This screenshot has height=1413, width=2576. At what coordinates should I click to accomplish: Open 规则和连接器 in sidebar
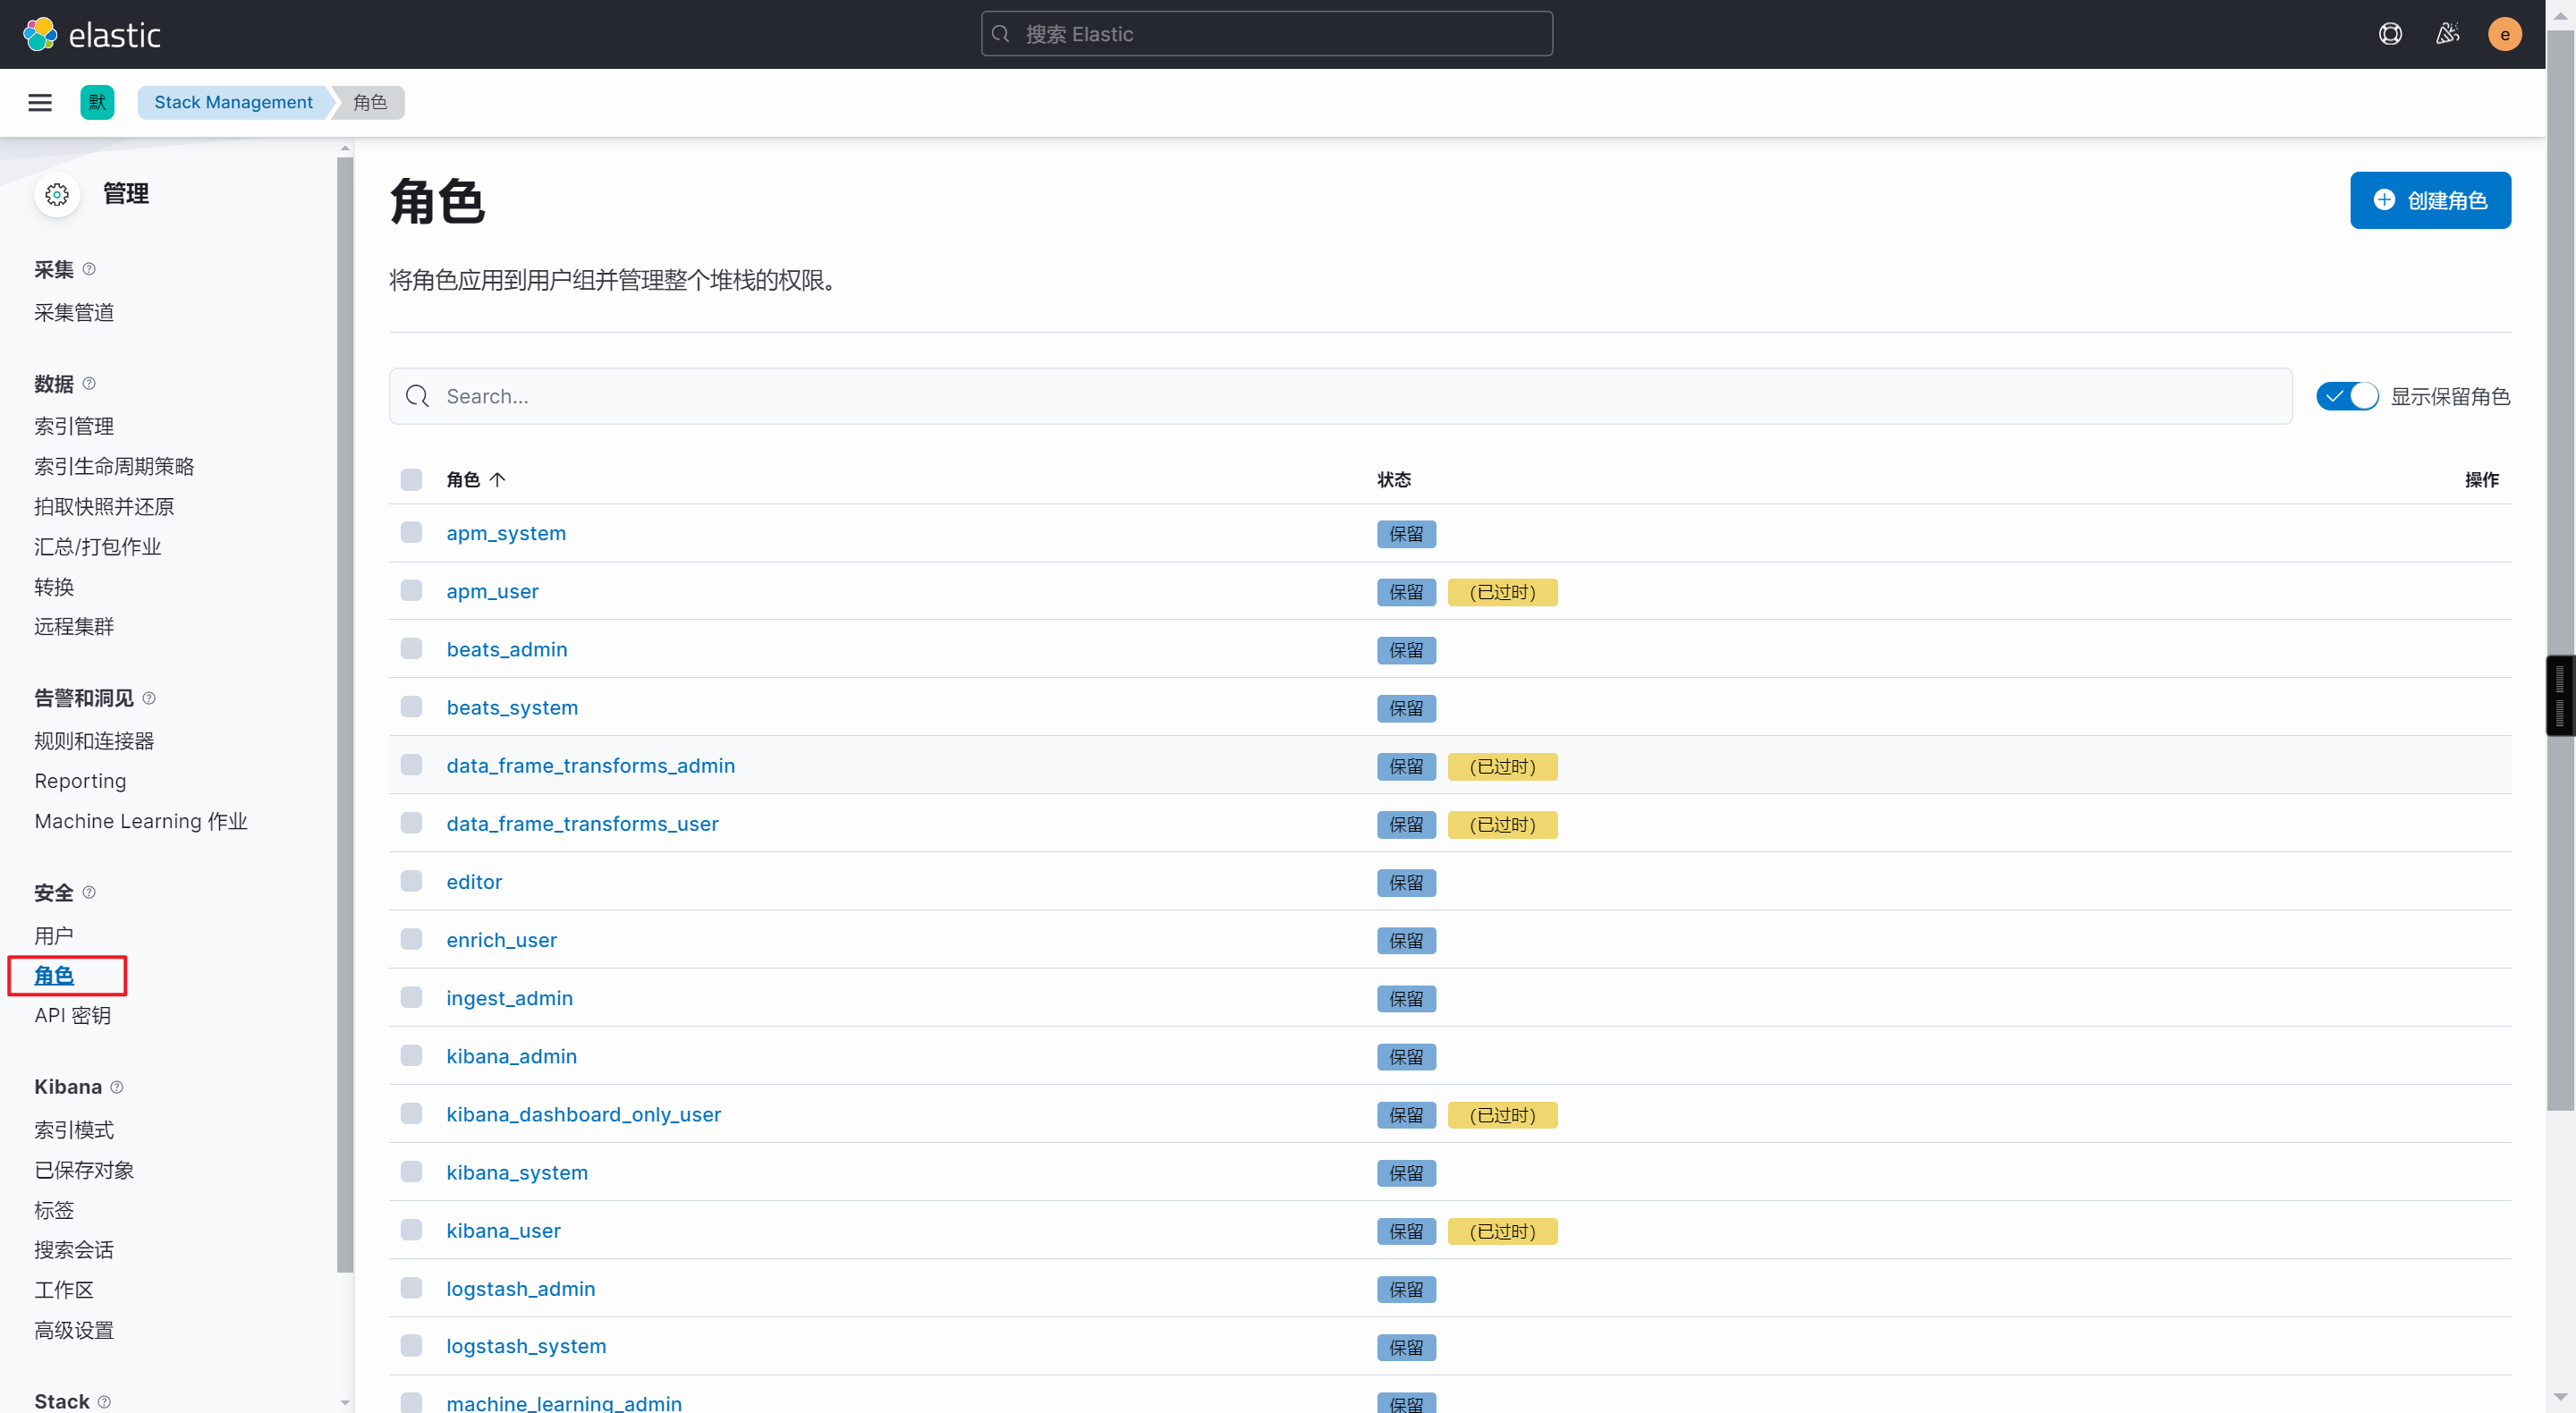94,741
